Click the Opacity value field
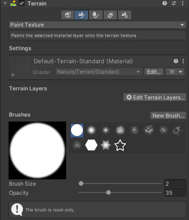Image resolution: width=189 pixels, height=220 pixels. [175, 192]
